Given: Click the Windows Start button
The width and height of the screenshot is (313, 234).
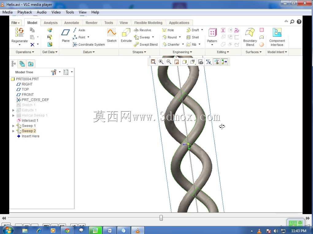Looking at the screenshot, I should [8, 230].
